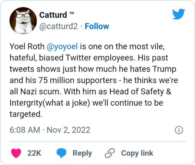The height and width of the screenshot is (165, 195).
Task: Follow the Catturd account
Action: coord(97,26)
